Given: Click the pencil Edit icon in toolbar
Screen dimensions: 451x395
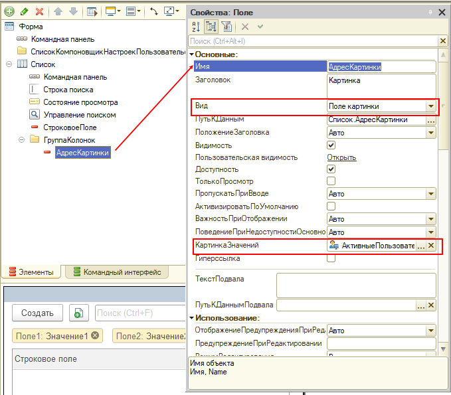Looking at the screenshot, I should [x=24, y=12].
